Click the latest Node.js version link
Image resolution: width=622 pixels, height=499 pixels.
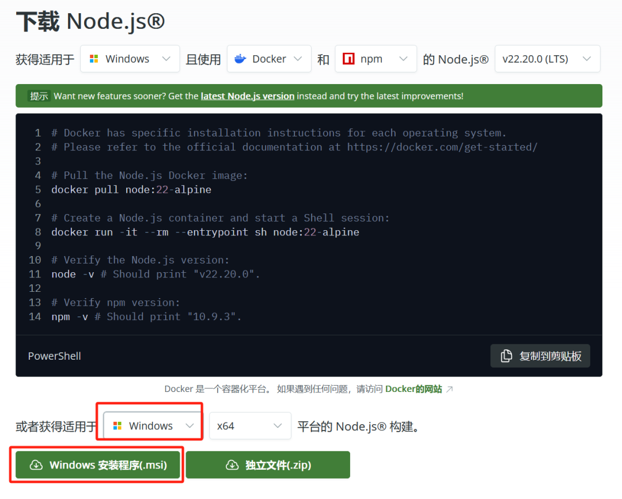[248, 96]
